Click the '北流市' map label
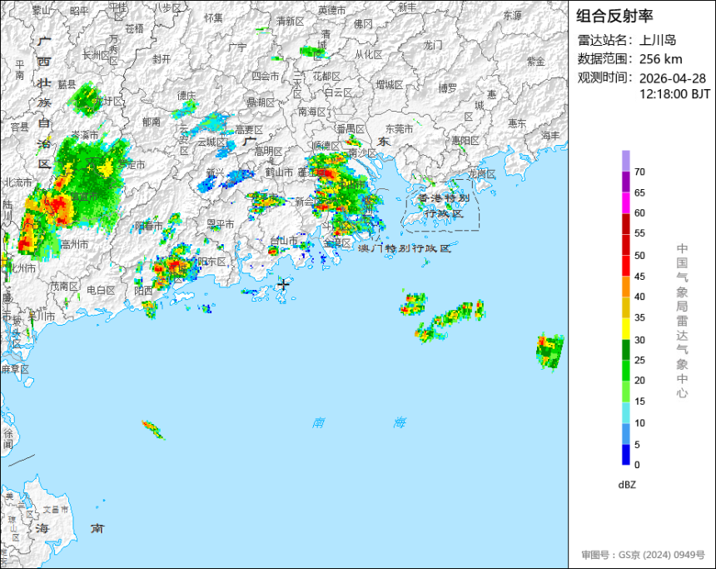This screenshot has height=569, width=716. (x=18, y=182)
